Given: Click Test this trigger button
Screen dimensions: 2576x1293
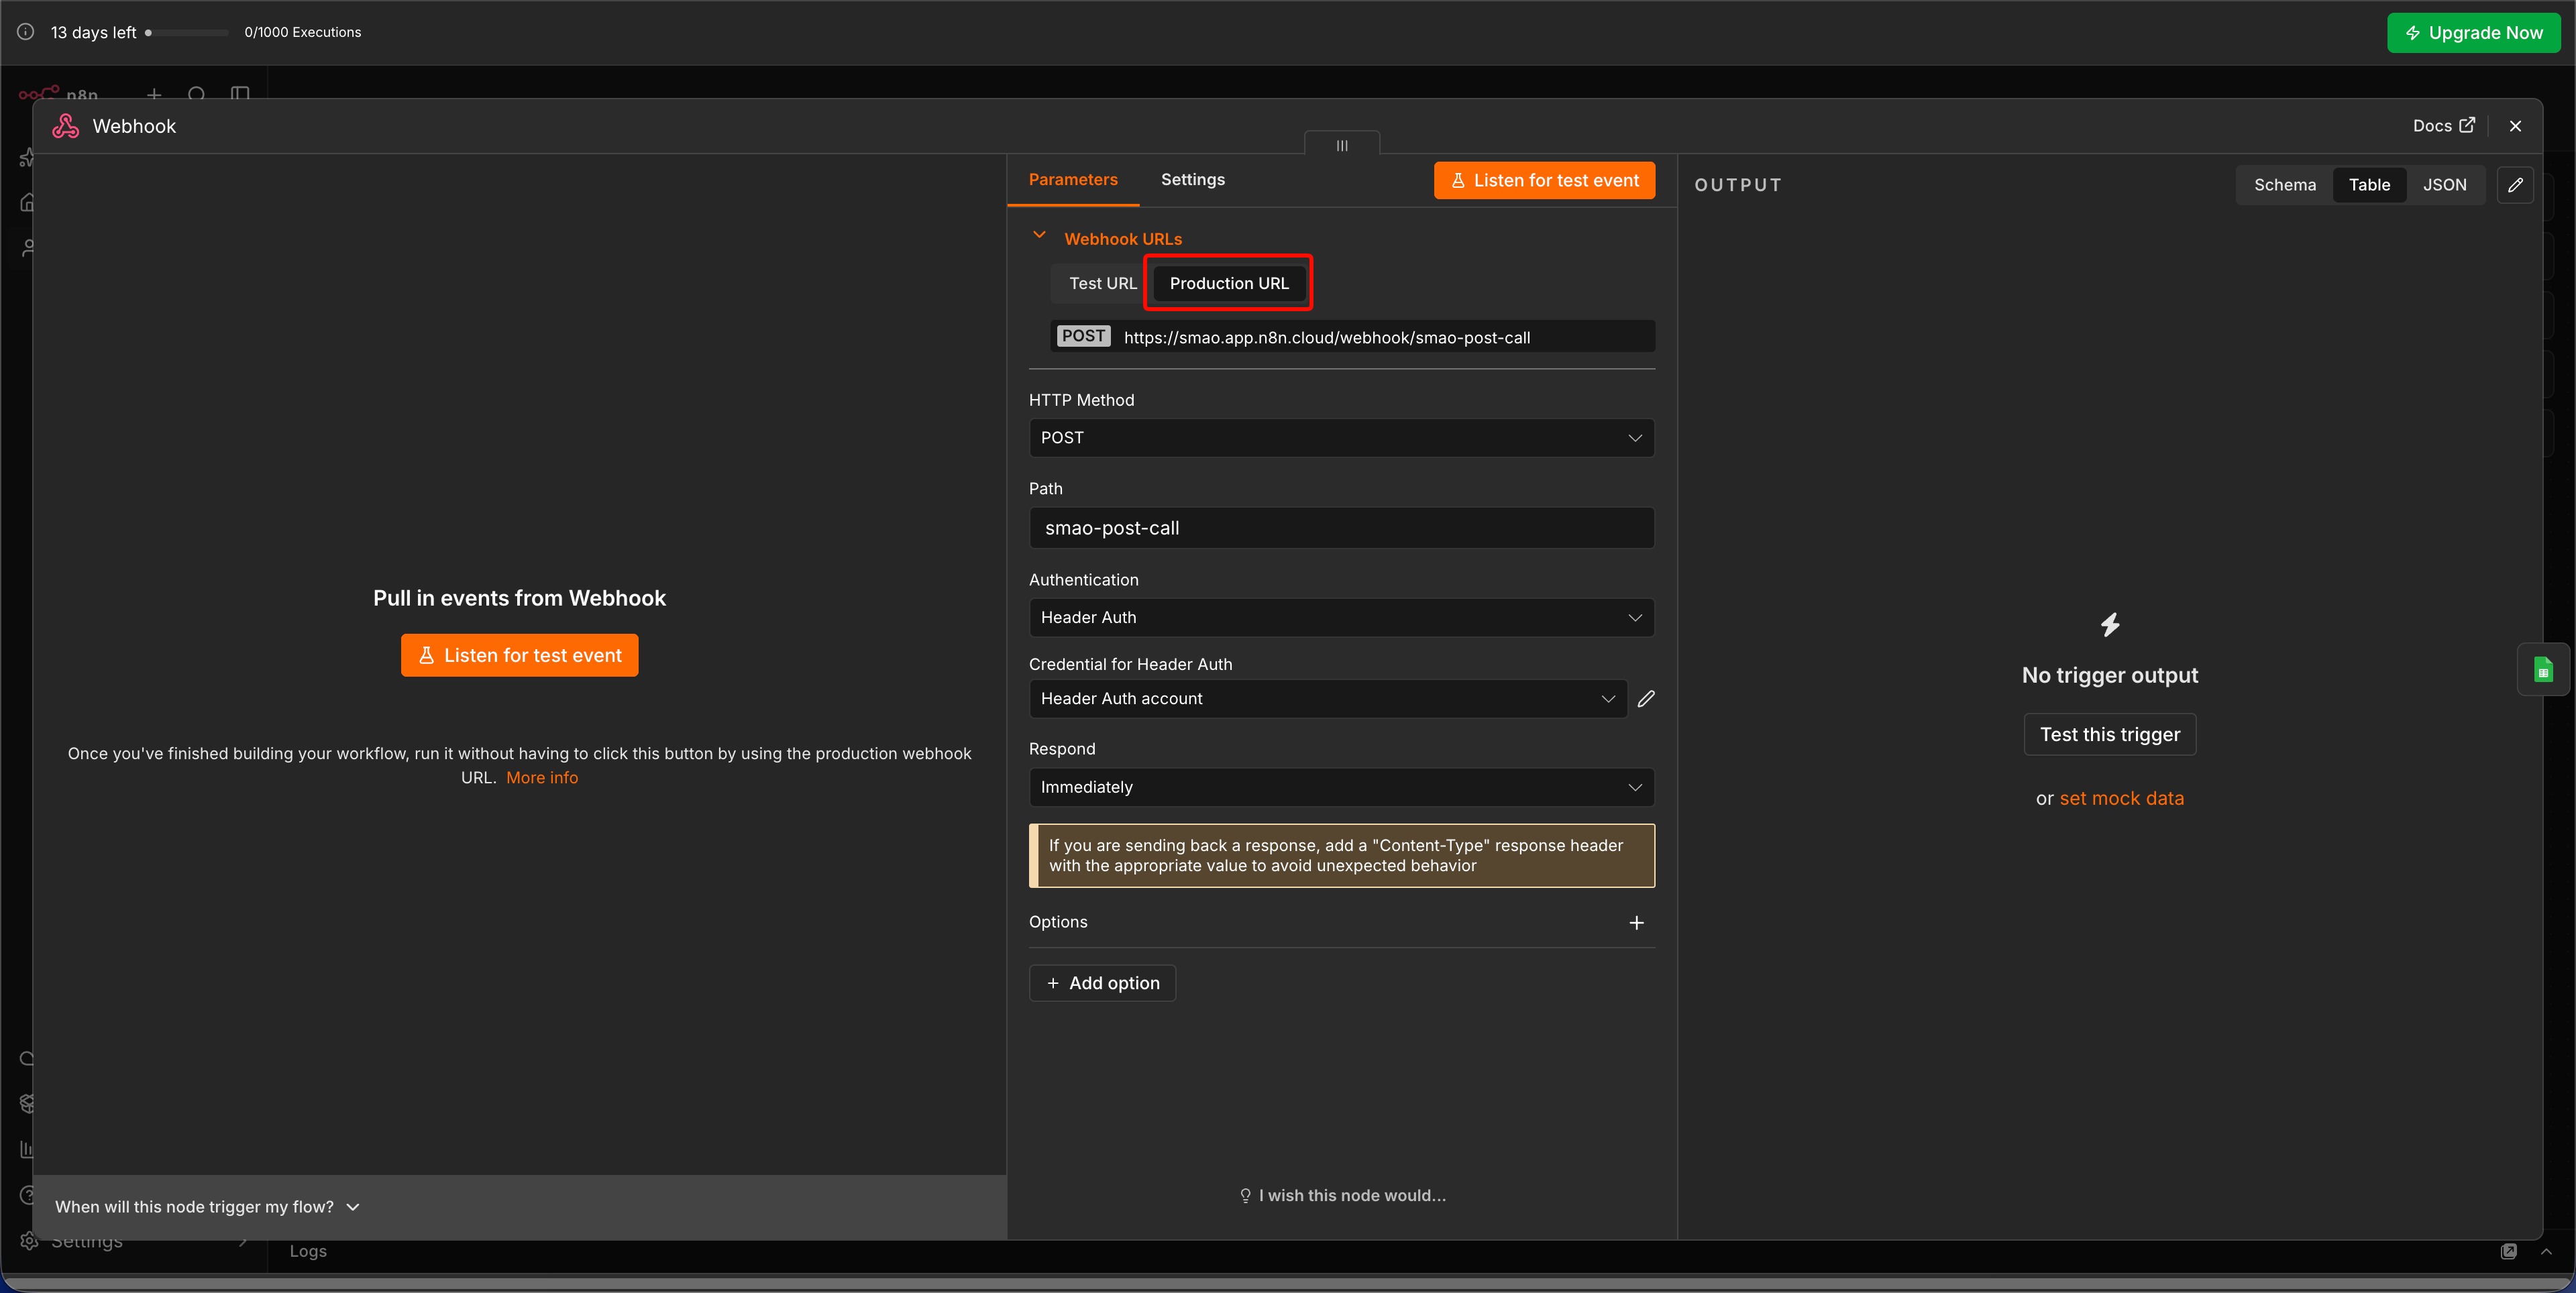Looking at the screenshot, I should click(x=2110, y=735).
